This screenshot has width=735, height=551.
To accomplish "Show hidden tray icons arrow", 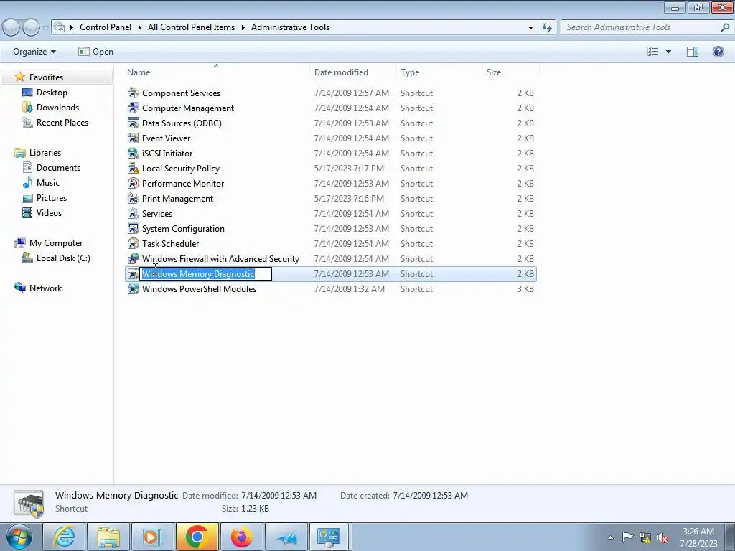I will click(610, 537).
